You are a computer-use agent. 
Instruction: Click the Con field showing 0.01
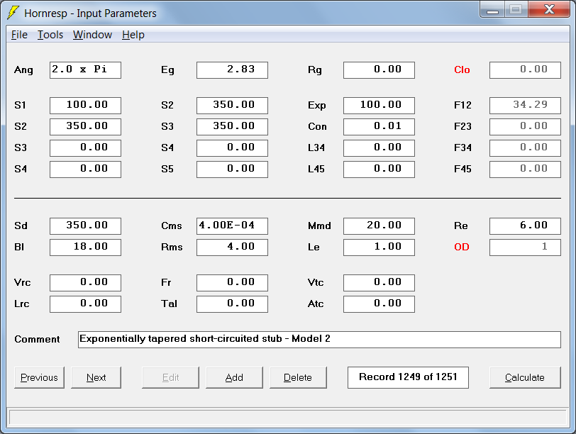(379, 127)
